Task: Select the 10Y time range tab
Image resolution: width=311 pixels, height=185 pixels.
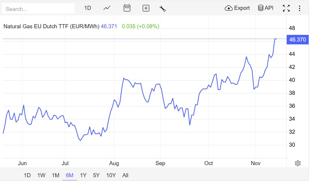Action: tap(111, 175)
